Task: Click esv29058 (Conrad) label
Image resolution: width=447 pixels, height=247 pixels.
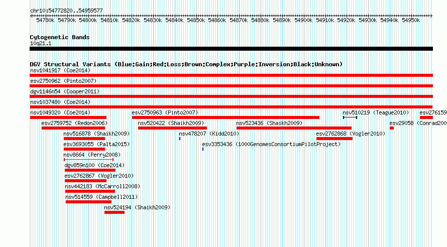Action: click(x=418, y=123)
